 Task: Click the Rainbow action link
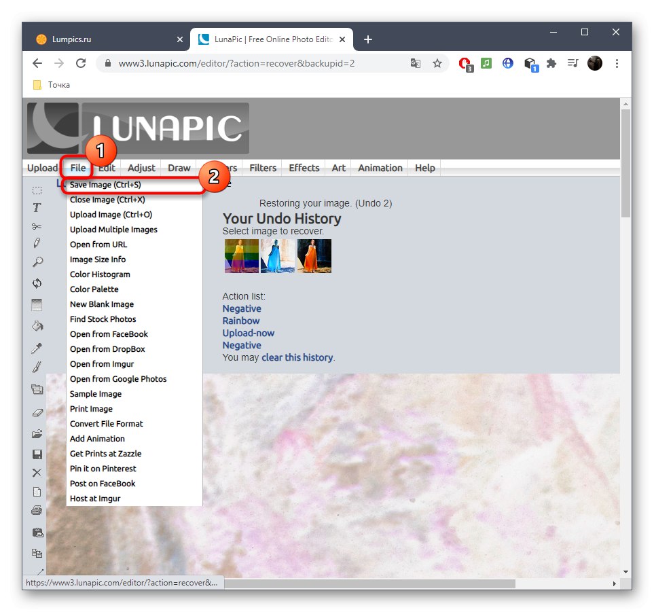(x=241, y=321)
